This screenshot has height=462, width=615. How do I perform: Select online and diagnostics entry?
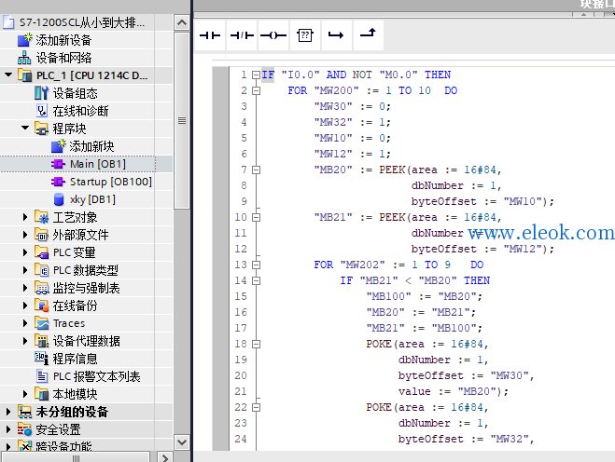(80, 111)
